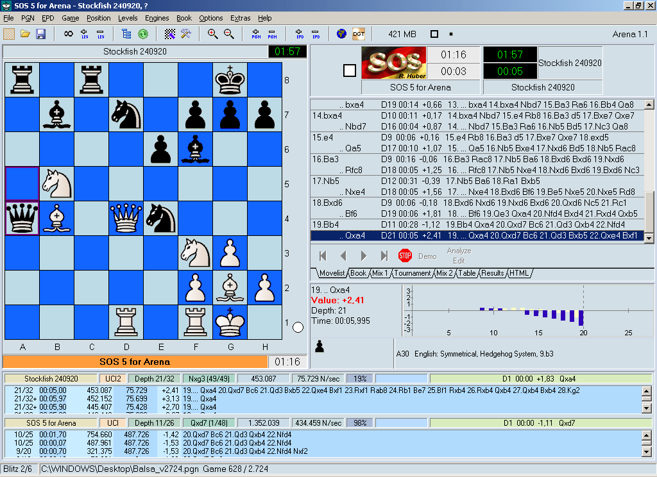
Task: Click the checkered board setup icon
Action: (x=170, y=34)
